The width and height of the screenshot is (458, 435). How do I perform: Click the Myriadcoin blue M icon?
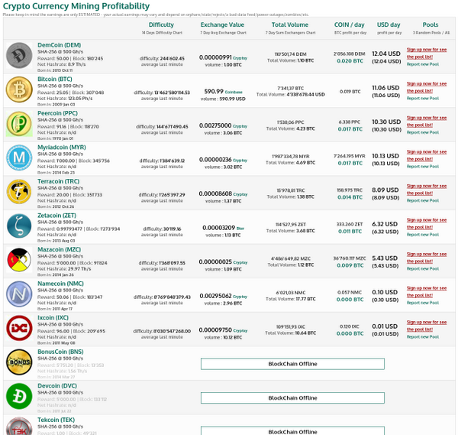tap(19, 157)
